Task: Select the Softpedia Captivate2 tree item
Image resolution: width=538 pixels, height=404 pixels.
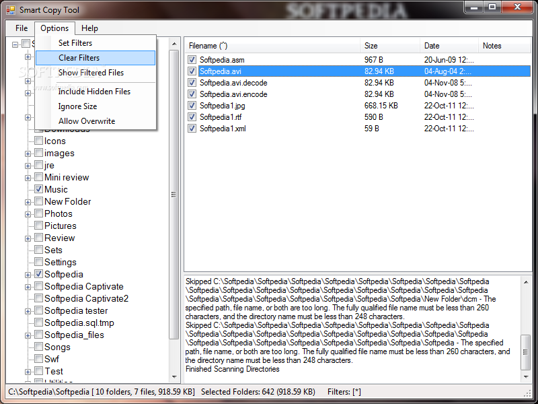Action: (87, 298)
